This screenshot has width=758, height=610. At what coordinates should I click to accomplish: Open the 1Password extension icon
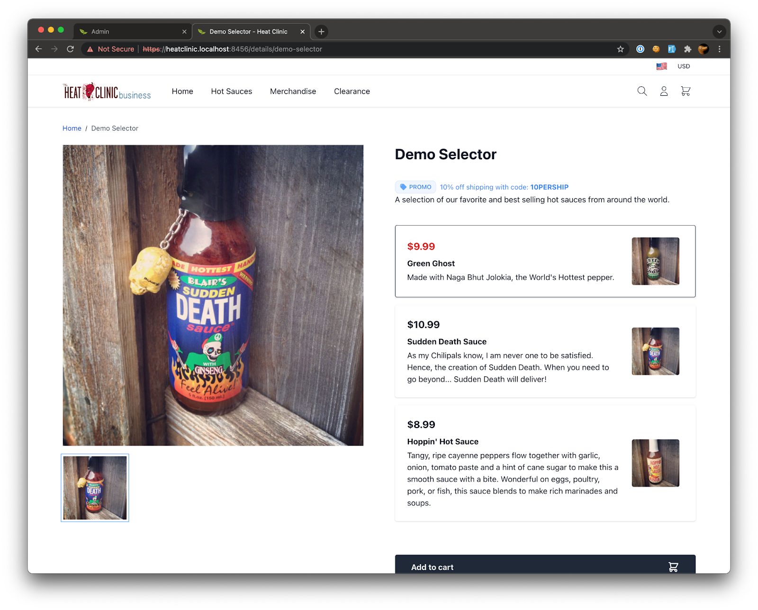tap(640, 49)
